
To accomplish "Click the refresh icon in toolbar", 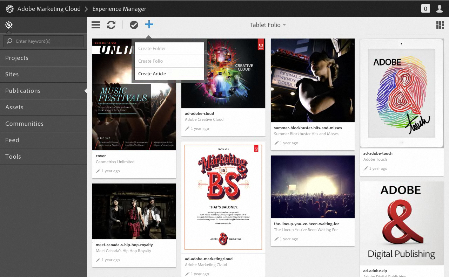I will [111, 25].
